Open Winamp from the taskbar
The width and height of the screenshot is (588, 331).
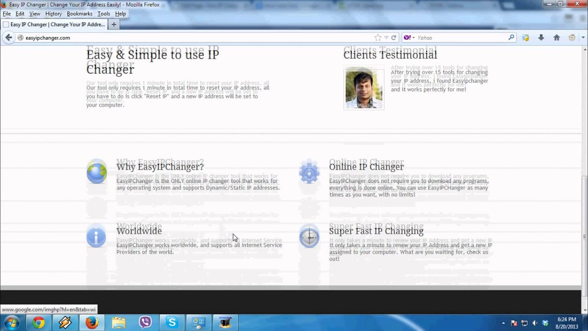pyautogui.click(x=65, y=323)
